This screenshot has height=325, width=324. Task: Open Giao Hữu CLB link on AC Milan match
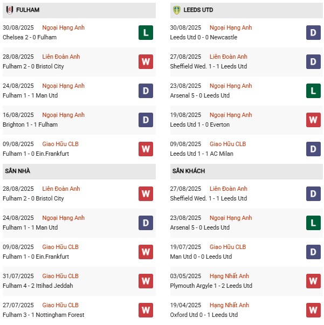pyautogui.click(x=228, y=144)
